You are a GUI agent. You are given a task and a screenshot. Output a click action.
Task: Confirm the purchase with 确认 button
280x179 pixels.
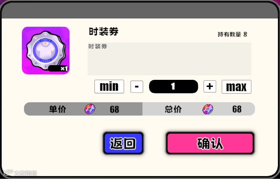tap(210, 143)
